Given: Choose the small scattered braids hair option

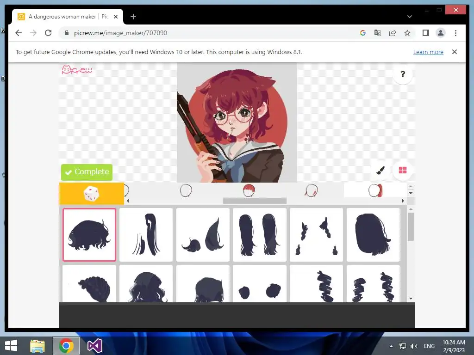Looking at the screenshot, I should click(x=317, y=234).
